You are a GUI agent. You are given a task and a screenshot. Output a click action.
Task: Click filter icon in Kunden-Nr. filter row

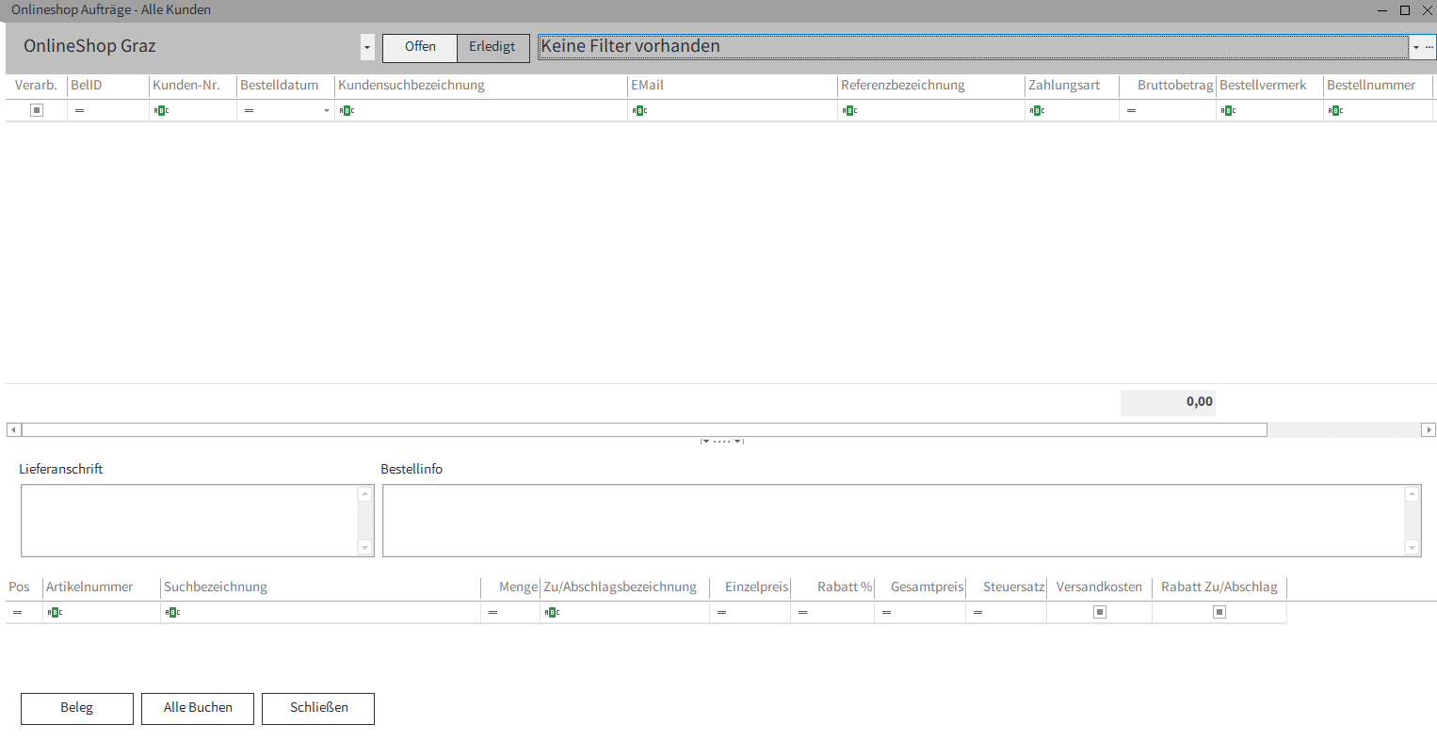(x=161, y=111)
